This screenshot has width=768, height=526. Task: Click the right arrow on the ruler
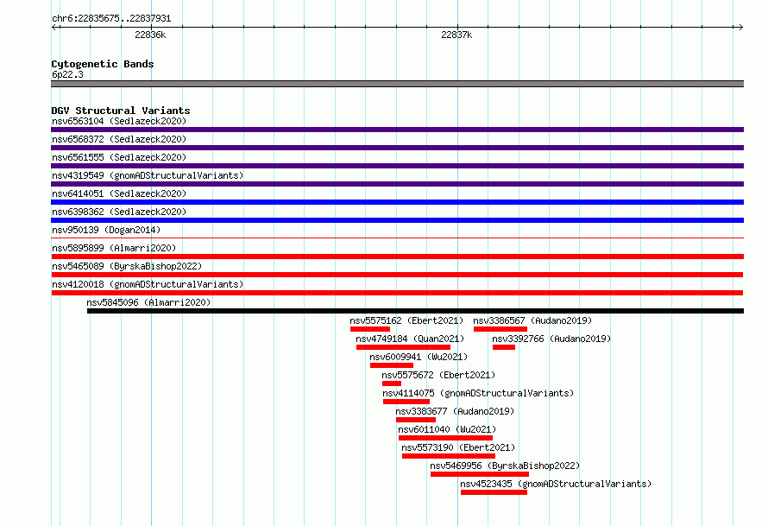[740, 28]
